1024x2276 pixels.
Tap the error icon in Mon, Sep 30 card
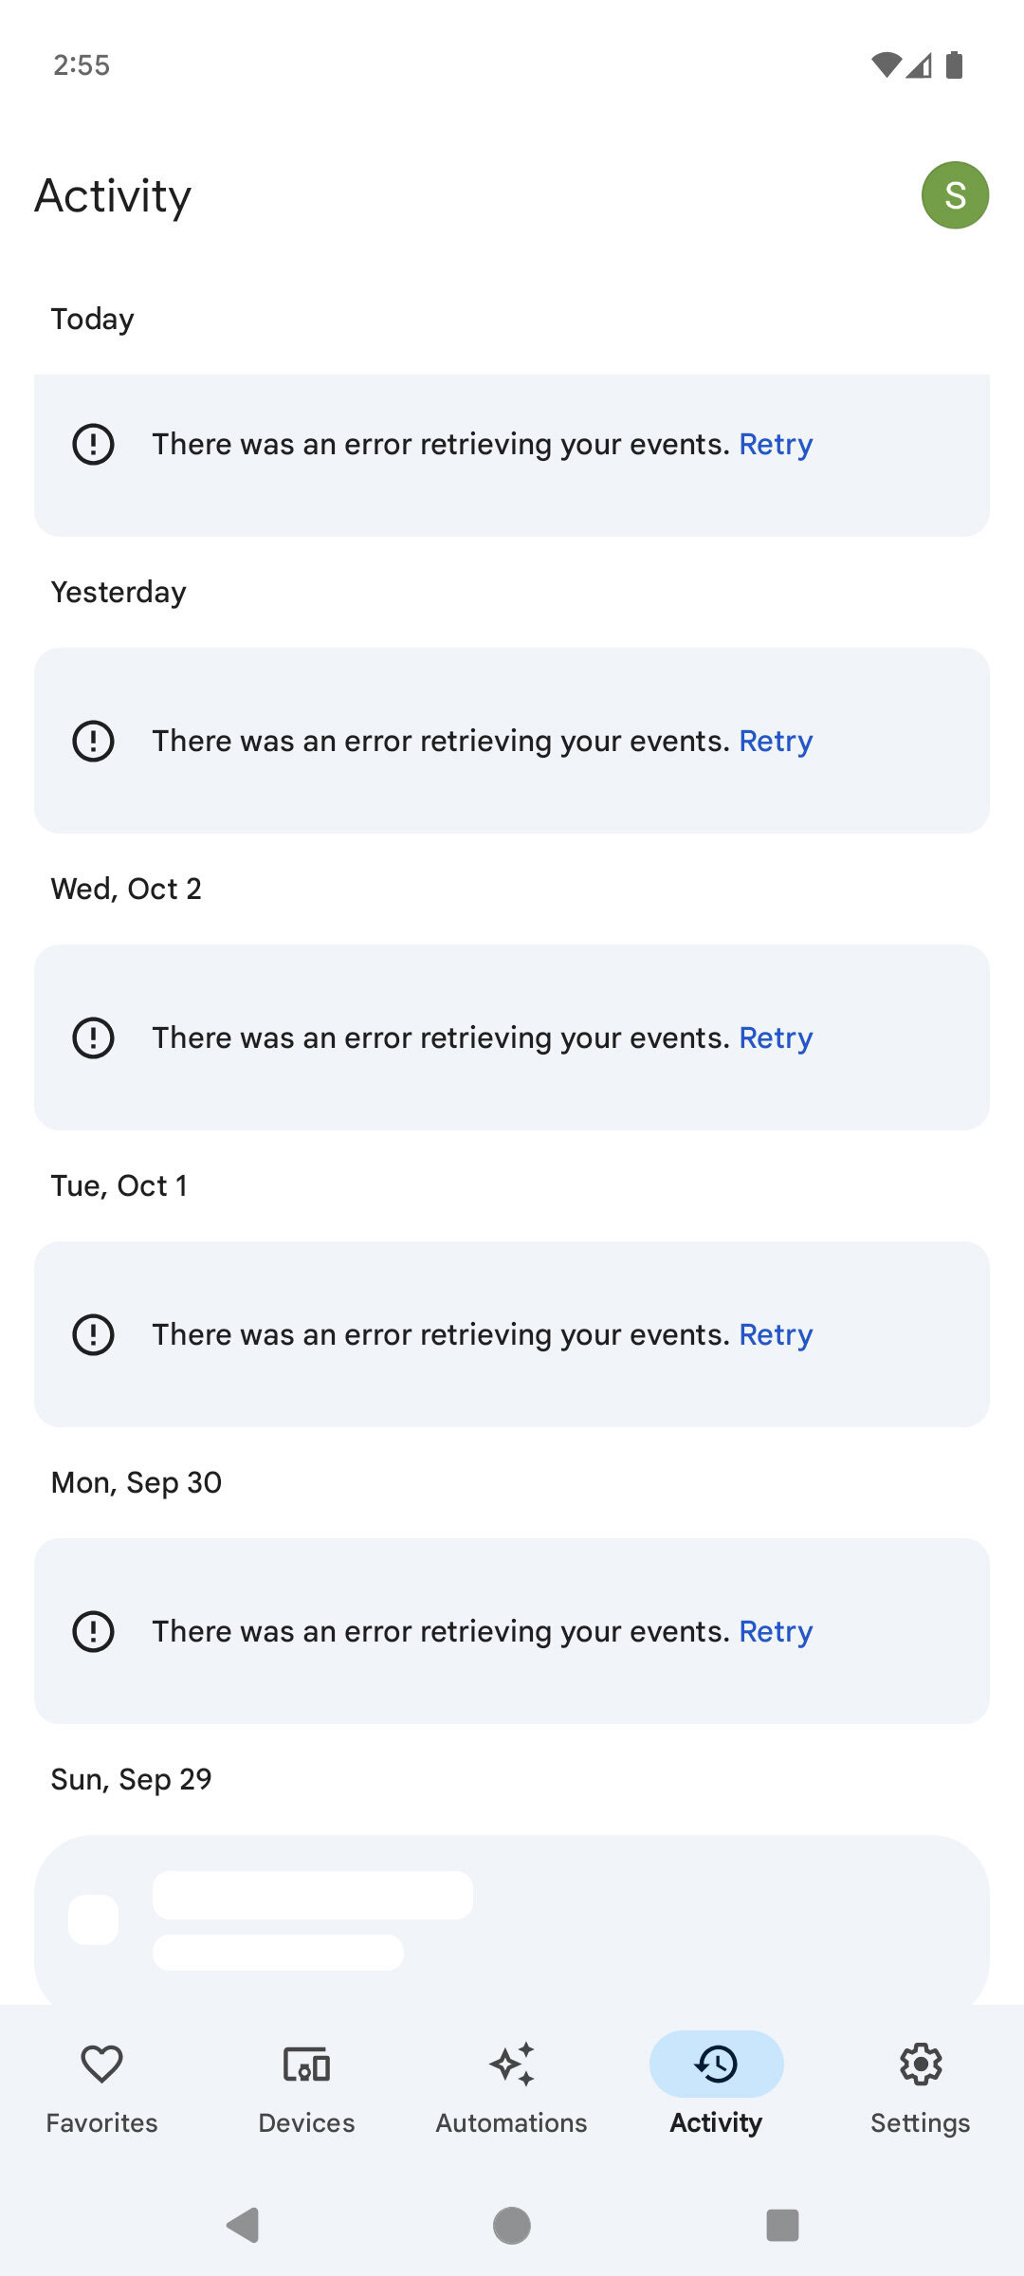pyautogui.click(x=93, y=1631)
